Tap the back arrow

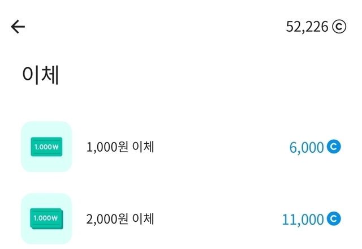click(x=18, y=27)
